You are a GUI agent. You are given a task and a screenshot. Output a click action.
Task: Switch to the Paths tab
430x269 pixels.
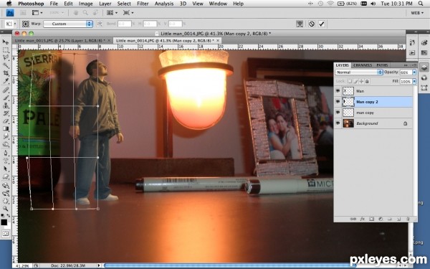coord(382,65)
